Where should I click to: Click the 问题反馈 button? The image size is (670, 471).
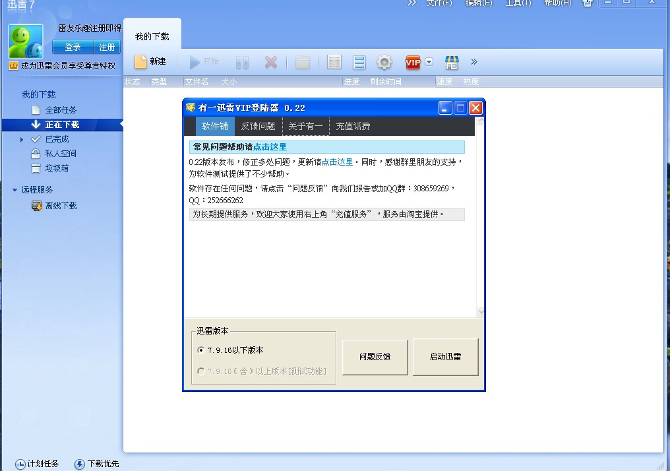[375, 357]
